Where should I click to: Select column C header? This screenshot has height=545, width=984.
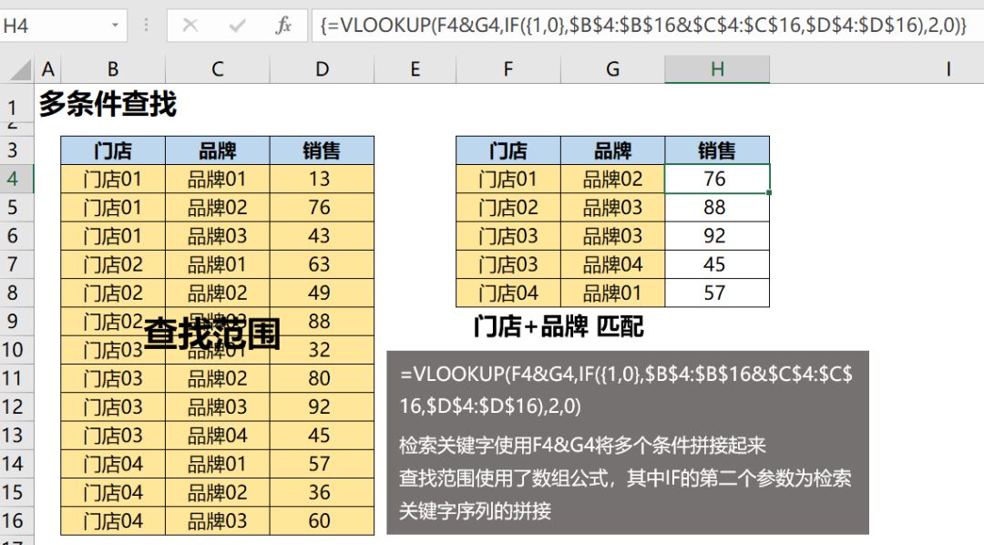[x=217, y=69]
